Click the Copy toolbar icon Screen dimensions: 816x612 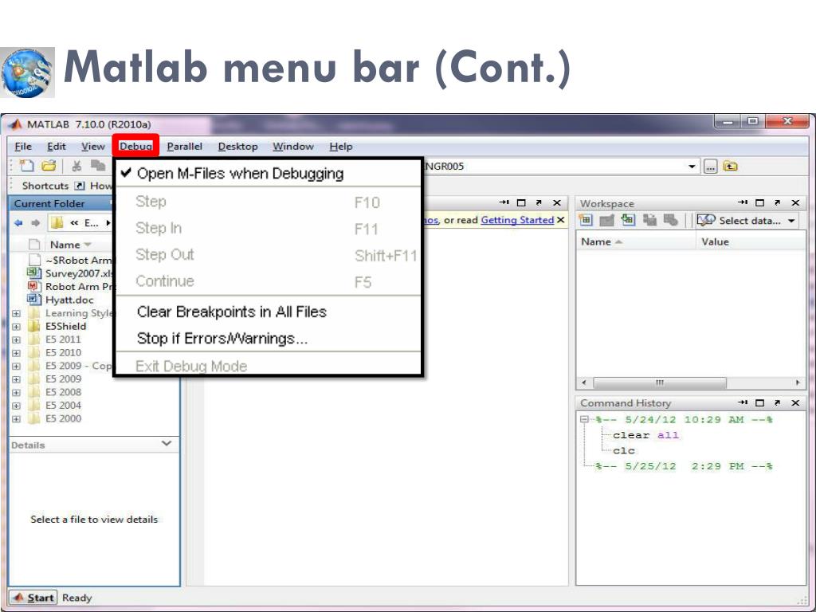pyautogui.click(x=98, y=166)
